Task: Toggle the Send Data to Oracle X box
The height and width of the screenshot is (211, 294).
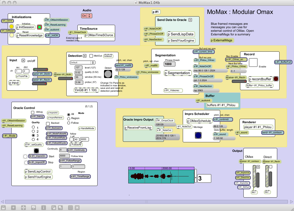Action: [x=190, y=20]
